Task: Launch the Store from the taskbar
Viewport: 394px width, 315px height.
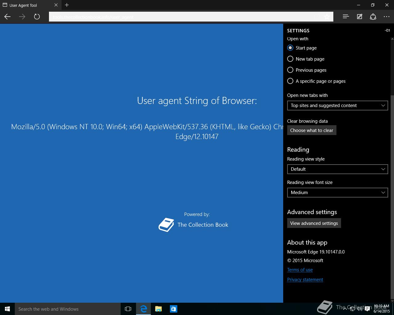Action: [x=174, y=309]
